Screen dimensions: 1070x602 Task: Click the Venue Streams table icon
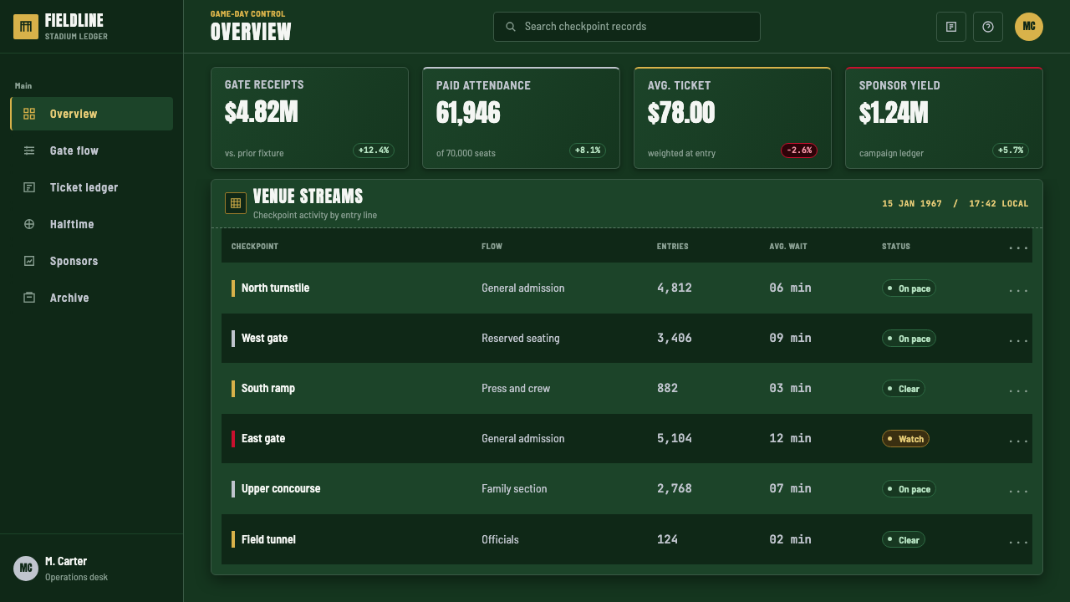point(236,203)
